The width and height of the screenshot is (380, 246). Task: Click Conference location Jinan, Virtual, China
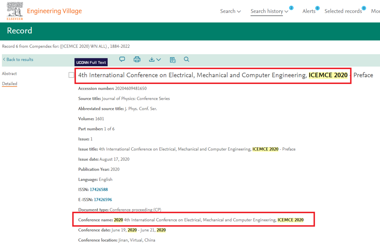tap(137, 240)
